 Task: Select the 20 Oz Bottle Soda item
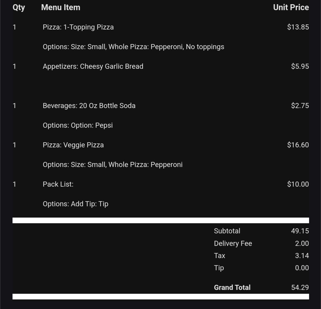click(x=89, y=106)
